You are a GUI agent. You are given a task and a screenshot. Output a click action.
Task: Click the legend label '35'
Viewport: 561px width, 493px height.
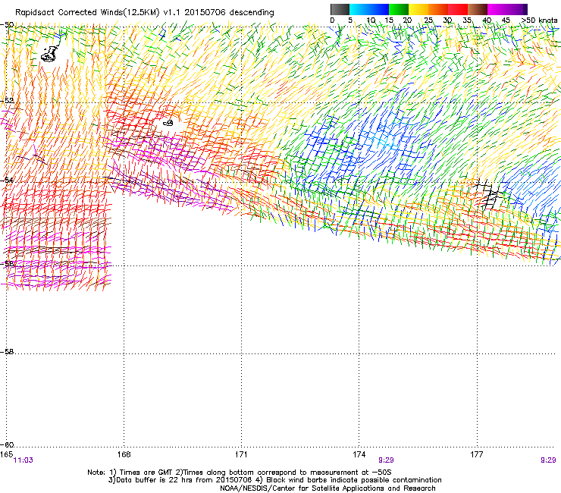click(x=467, y=20)
